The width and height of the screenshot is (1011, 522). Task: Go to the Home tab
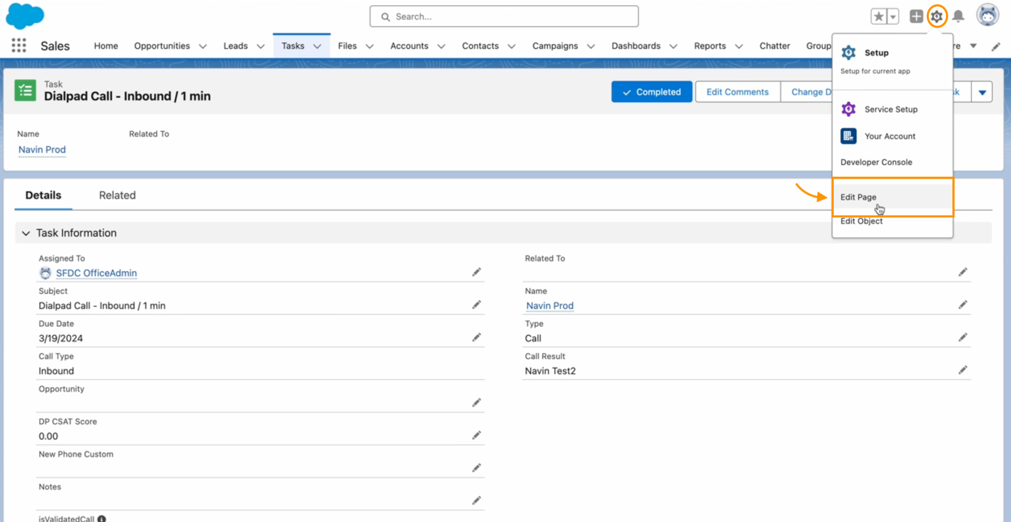click(106, 46)
